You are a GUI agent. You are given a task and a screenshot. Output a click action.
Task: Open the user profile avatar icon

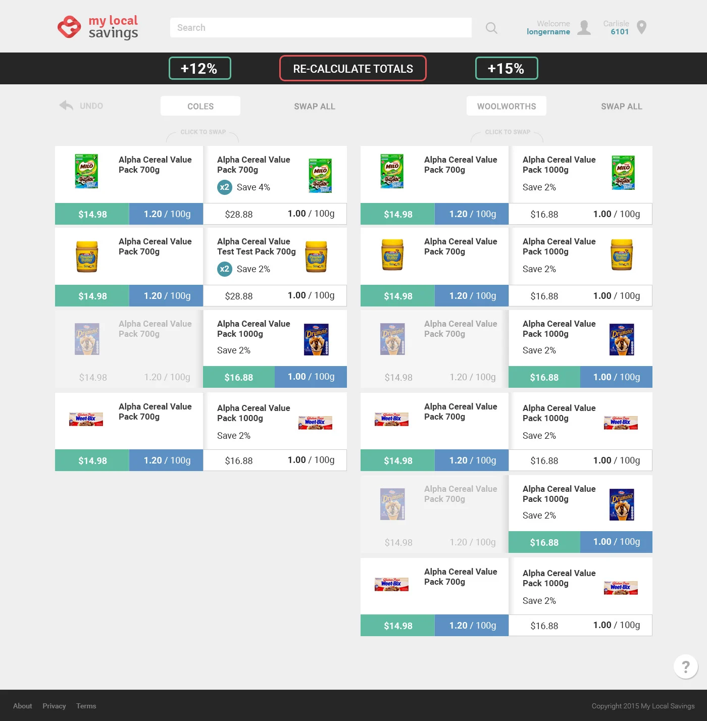click(584, 27)
